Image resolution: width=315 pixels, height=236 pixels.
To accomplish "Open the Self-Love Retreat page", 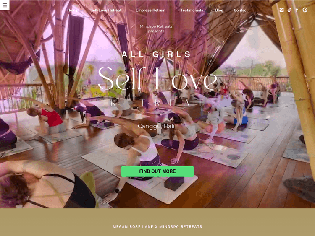I will point(106,10).
